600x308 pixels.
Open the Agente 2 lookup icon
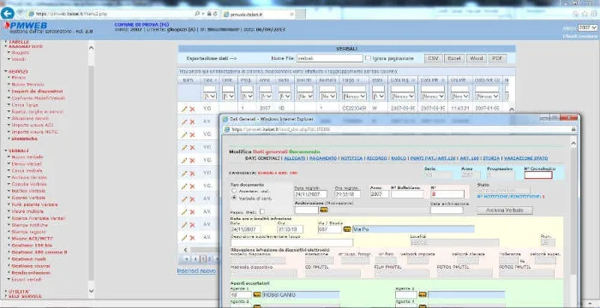point(423,294)
